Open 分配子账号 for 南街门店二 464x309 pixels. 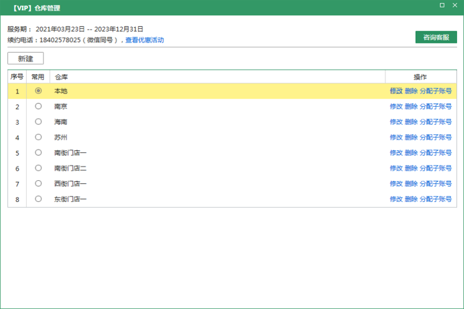tap(436, 168)
